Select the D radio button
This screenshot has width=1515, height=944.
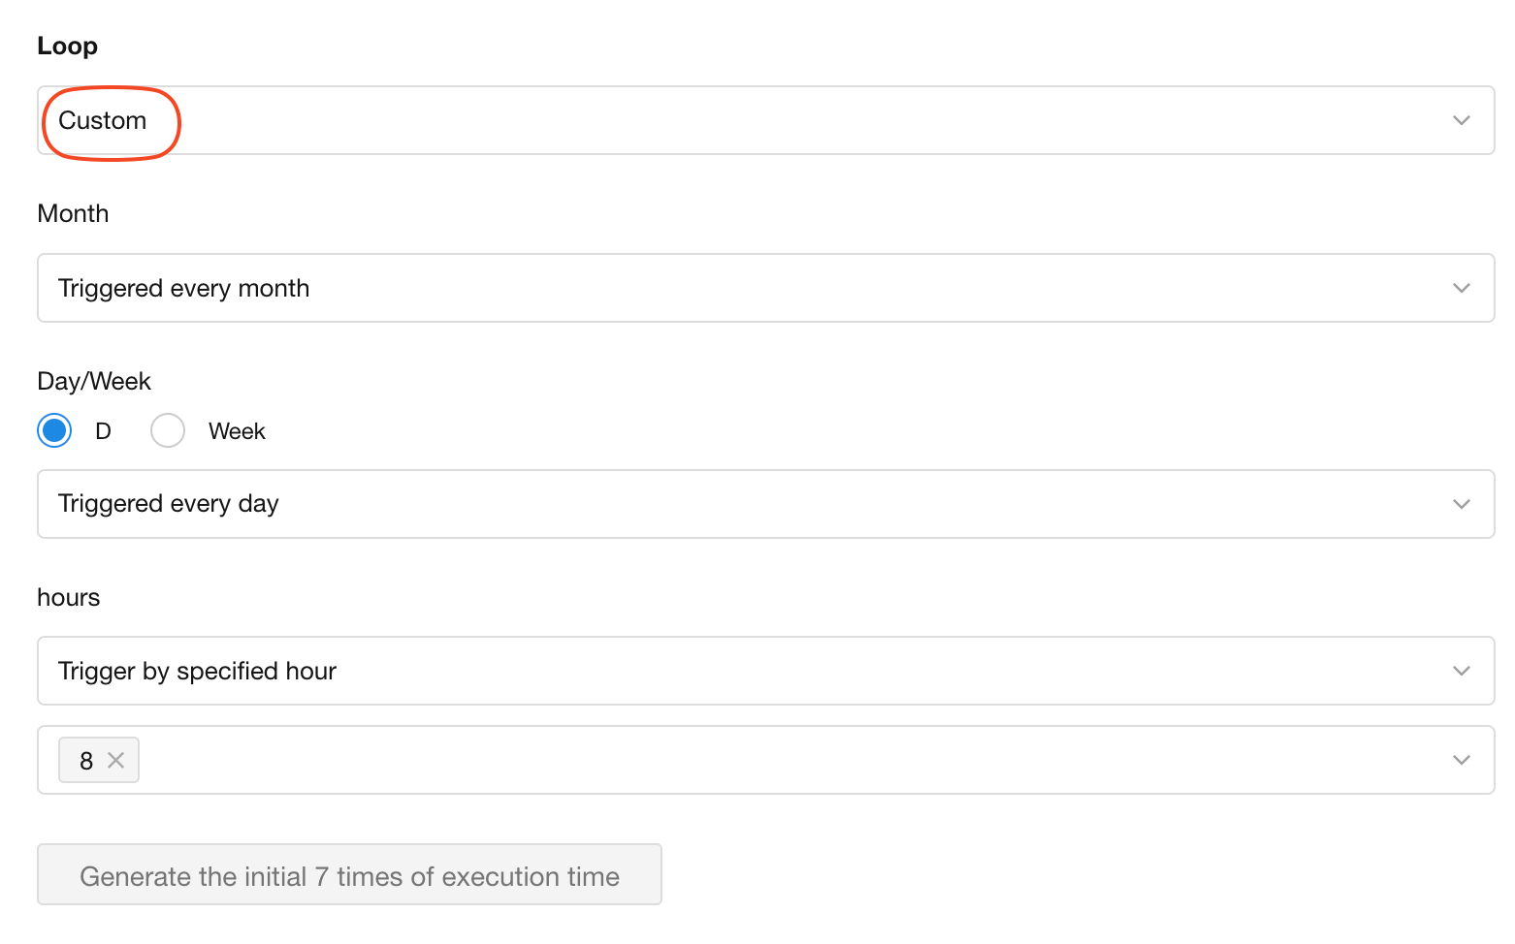click(54, 430)
